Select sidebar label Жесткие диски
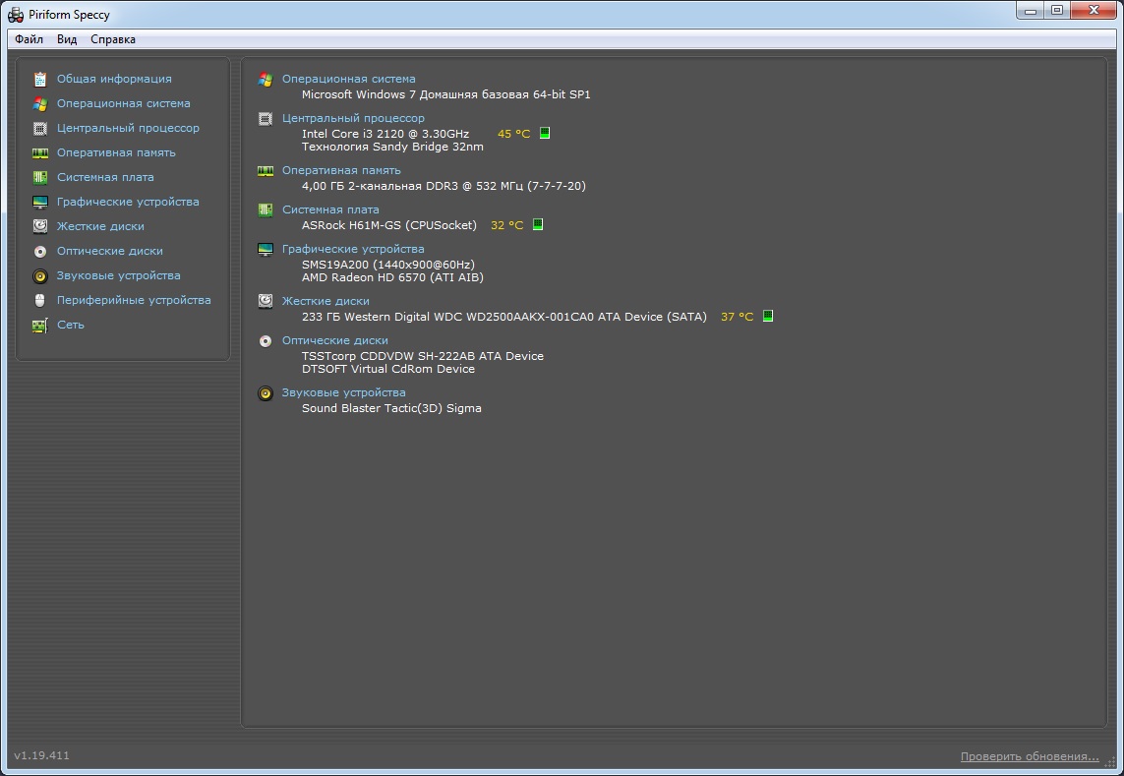 tap(100, 226)
